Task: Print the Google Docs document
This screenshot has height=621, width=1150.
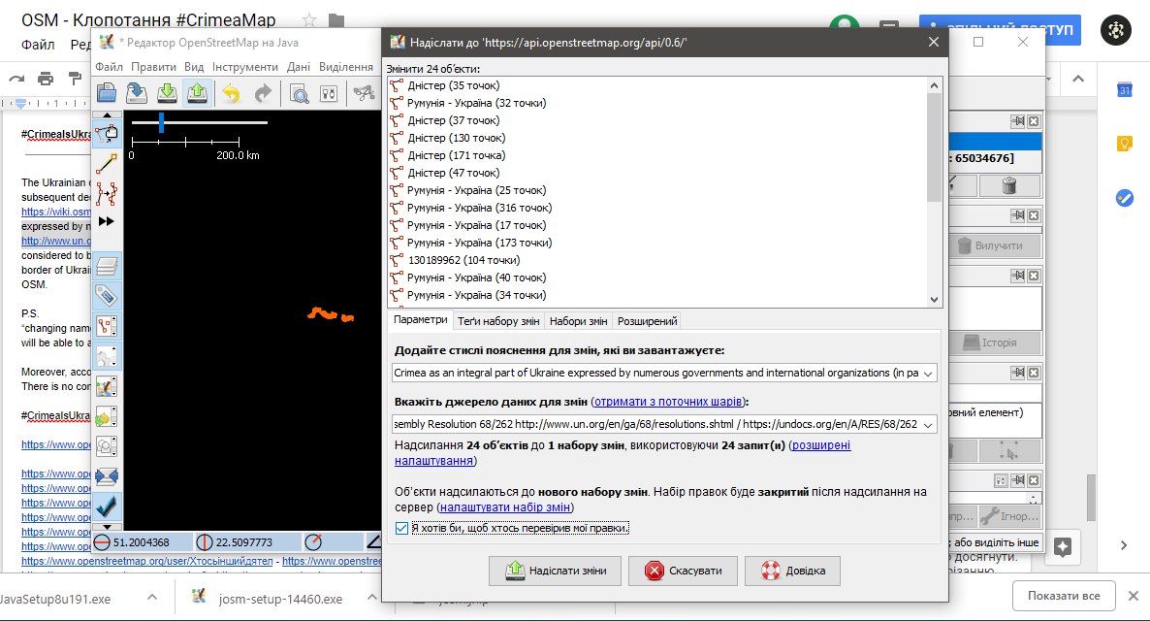Action: pos(46,79)
